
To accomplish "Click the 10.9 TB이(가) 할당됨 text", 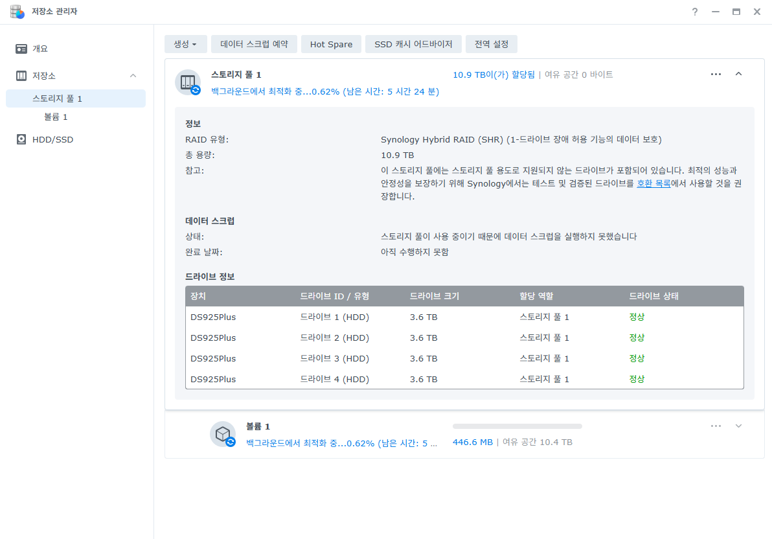I will coord(494,75).
